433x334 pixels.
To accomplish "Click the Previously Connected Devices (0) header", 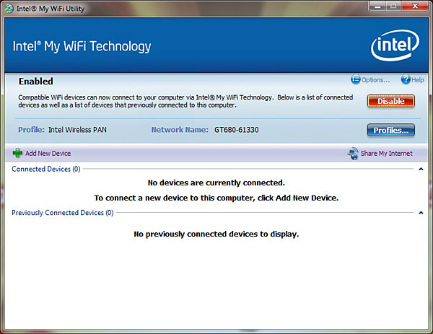I will click(x=63, y=213).
